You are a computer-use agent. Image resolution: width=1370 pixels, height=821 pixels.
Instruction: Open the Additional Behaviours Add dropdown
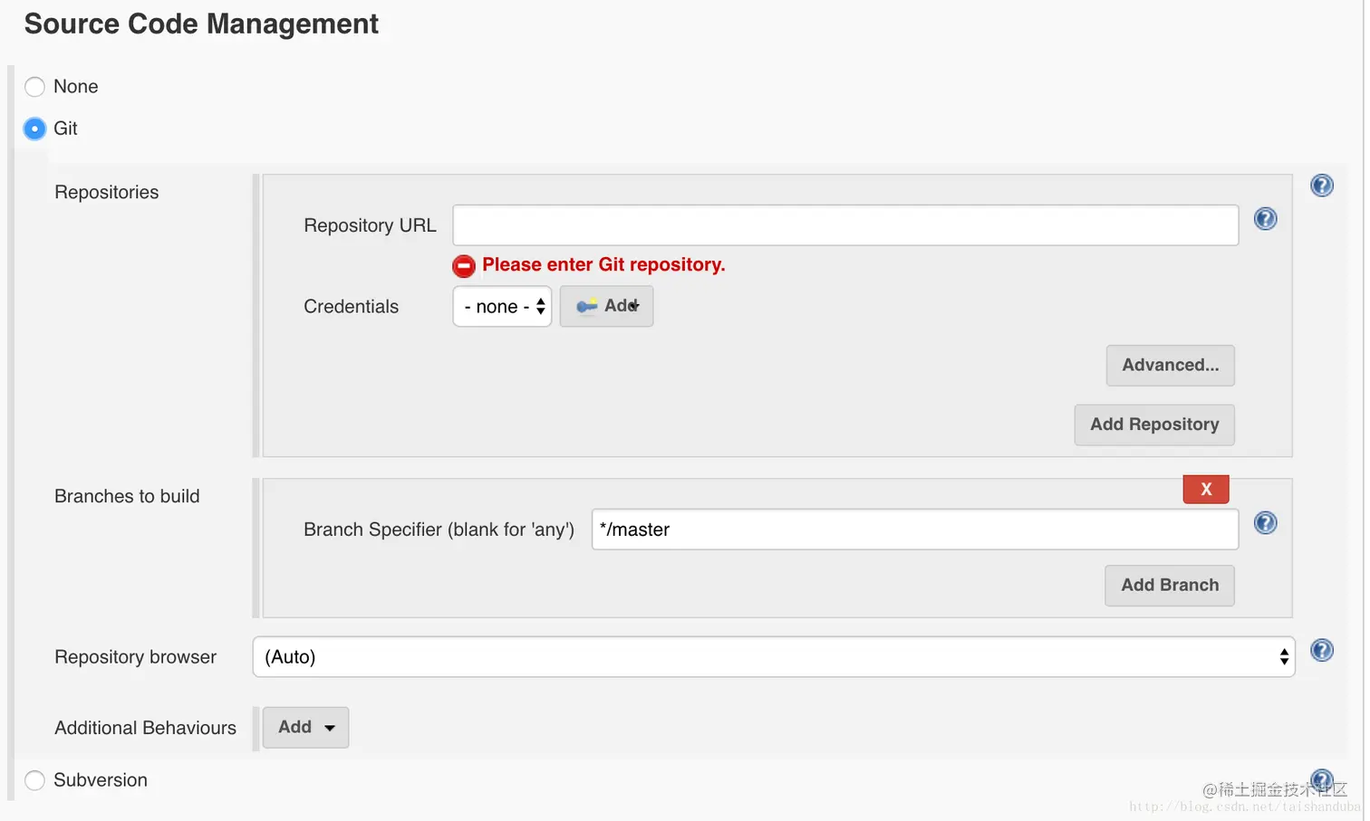pos(305,728)
